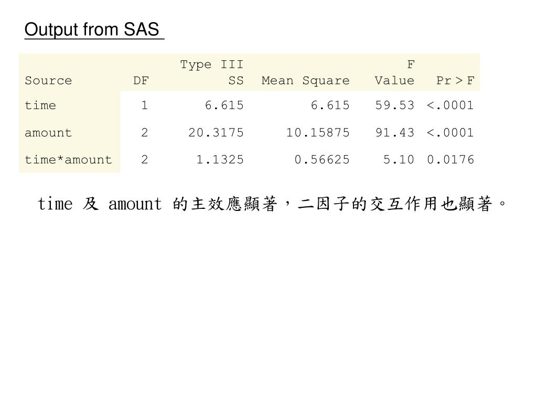Click the F Value column header
537x403 pixels.
click(394, 72)
